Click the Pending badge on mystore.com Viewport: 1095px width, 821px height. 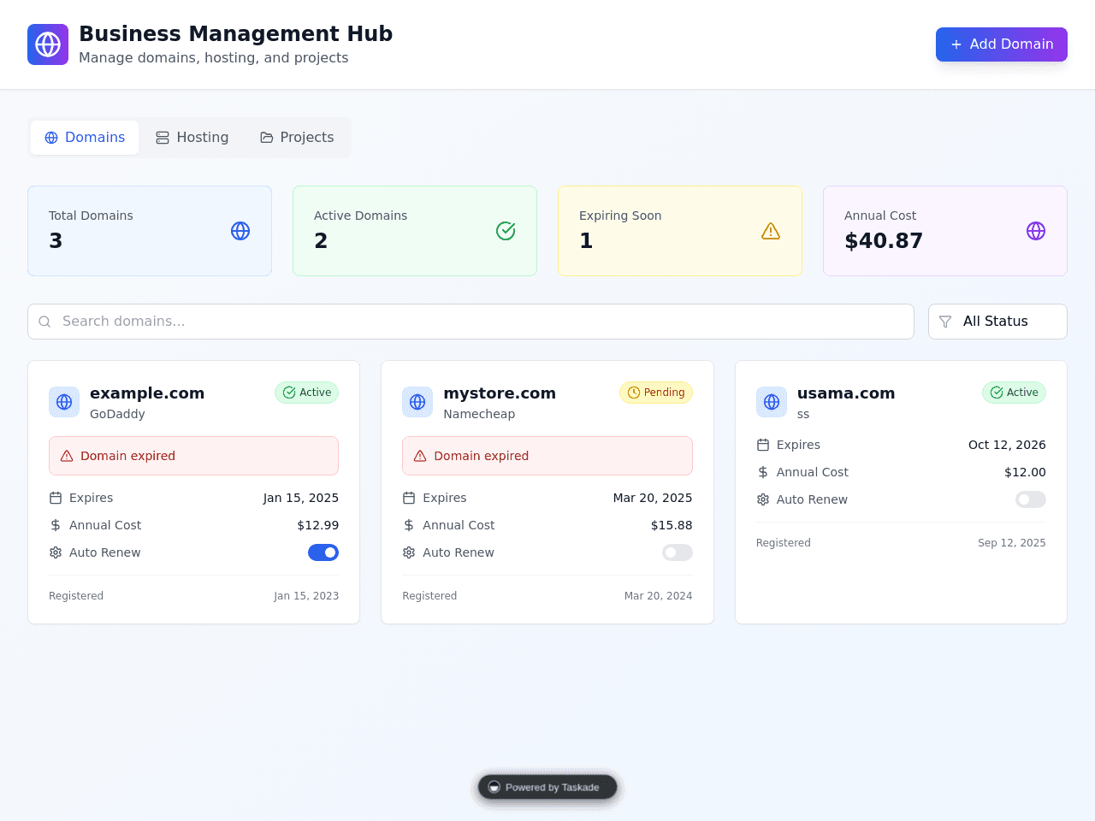point(656,393)
